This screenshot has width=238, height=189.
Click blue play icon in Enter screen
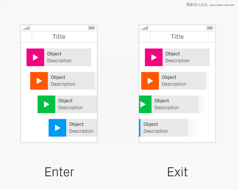(57, 128)
